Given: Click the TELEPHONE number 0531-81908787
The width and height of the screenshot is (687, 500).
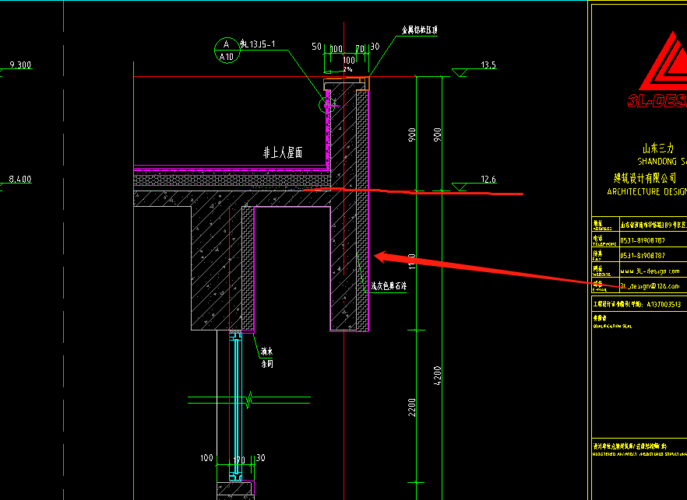Looking at the screenshot, I should click(x=643, y=240).
